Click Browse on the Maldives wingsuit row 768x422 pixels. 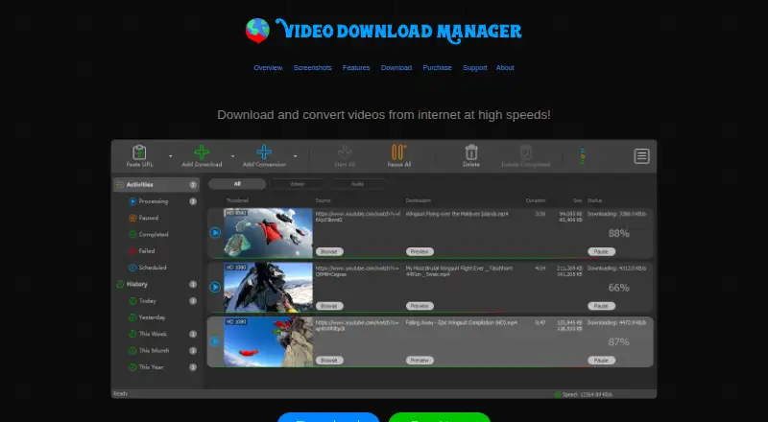329,251
